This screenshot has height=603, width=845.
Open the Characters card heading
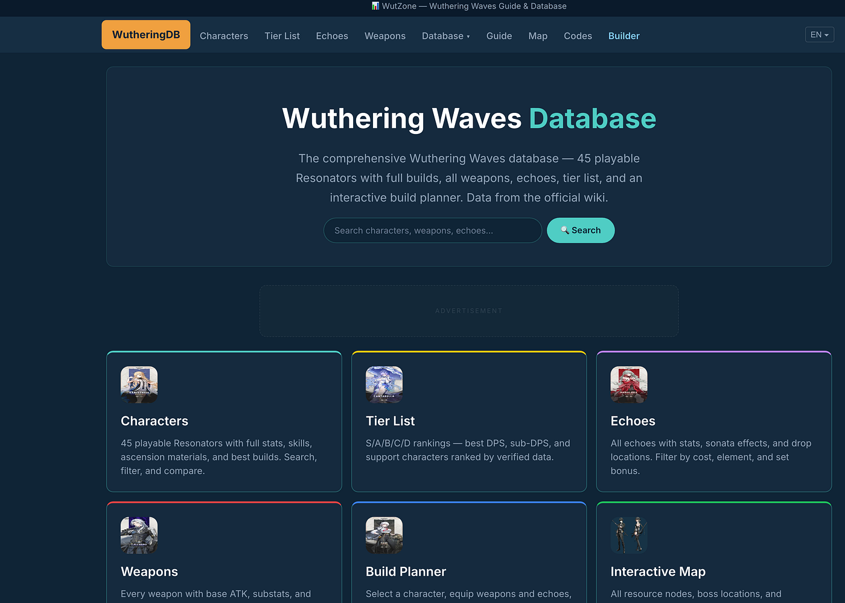click(x=155, y=421)
